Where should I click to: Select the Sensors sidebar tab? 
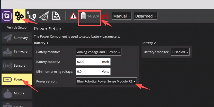pos(17,66)
